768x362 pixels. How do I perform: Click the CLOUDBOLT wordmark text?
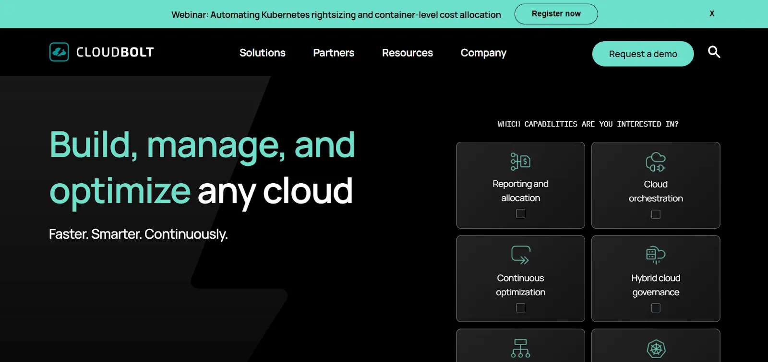pos(115,52)
